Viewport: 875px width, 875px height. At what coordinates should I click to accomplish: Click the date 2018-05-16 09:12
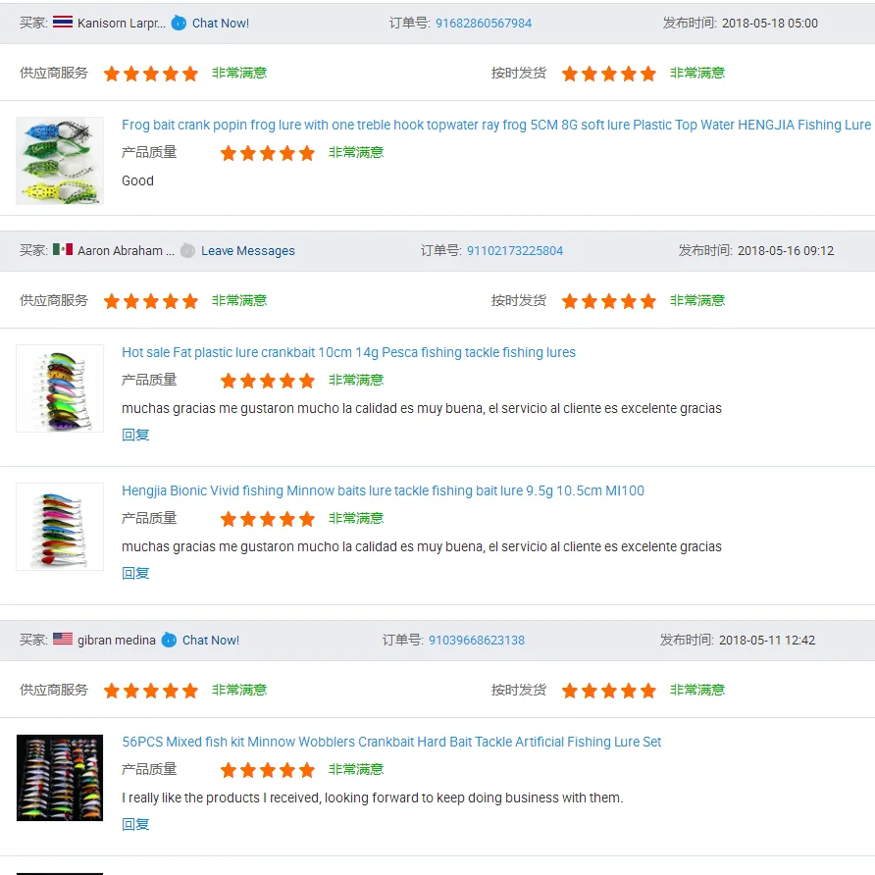[x=785, y=250]
